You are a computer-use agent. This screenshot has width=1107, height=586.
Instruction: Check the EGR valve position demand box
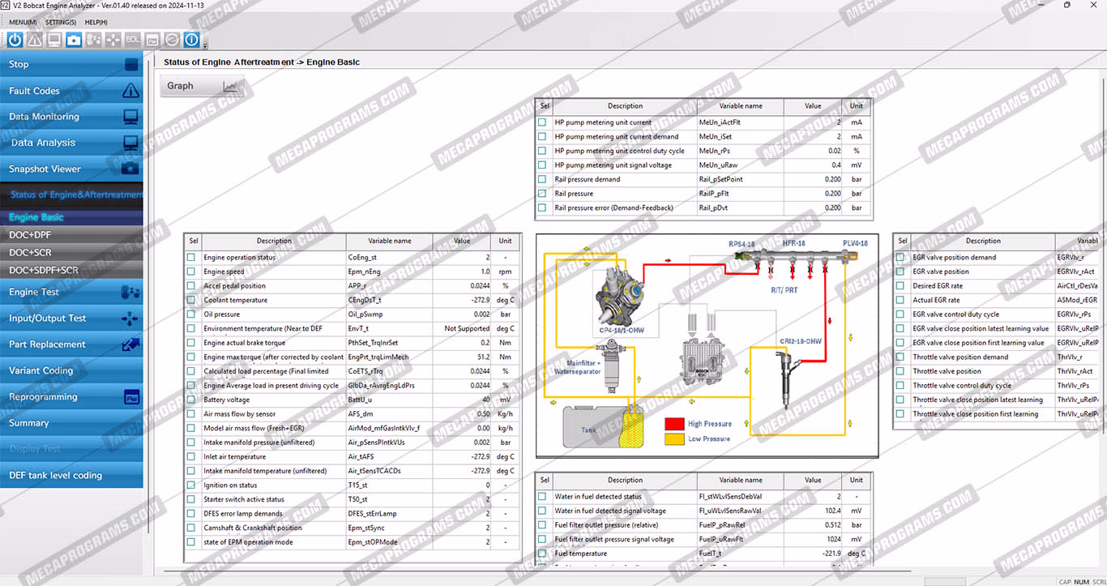[900, 258]
